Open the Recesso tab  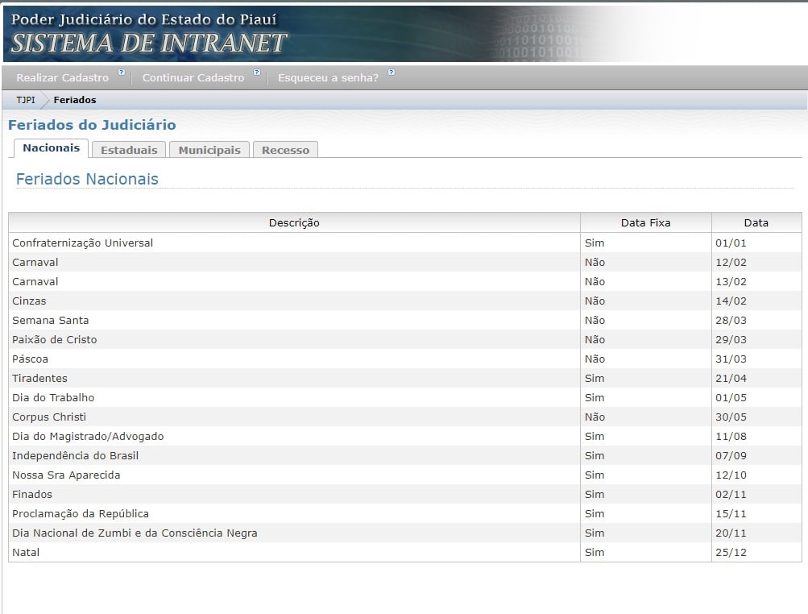click(285, 150)
